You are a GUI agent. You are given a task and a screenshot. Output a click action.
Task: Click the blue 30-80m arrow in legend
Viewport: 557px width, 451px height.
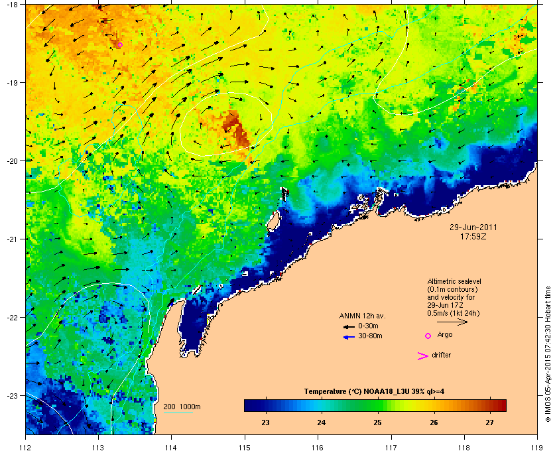coord(349,338)
